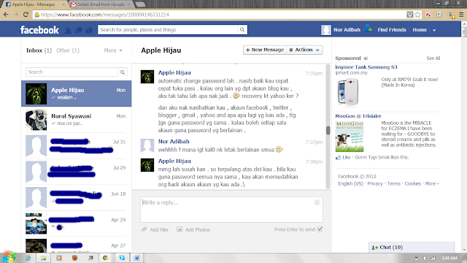Click the New Message button
Viewport: 467px width, 263px height.
(x=265, y=50)
